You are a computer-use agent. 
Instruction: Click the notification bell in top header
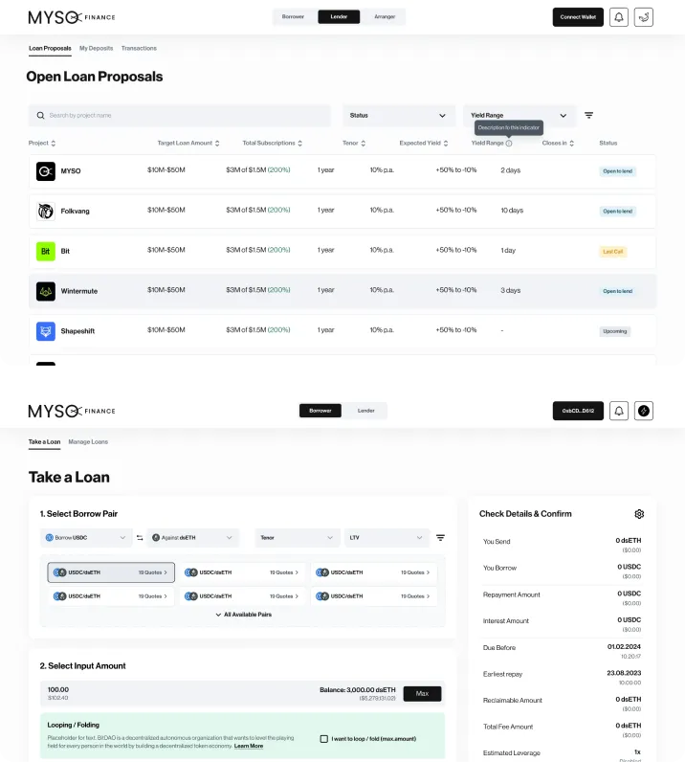618,17
